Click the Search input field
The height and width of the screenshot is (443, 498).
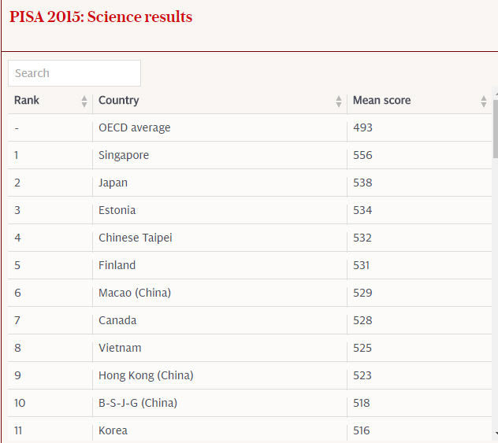click(74, 73)
